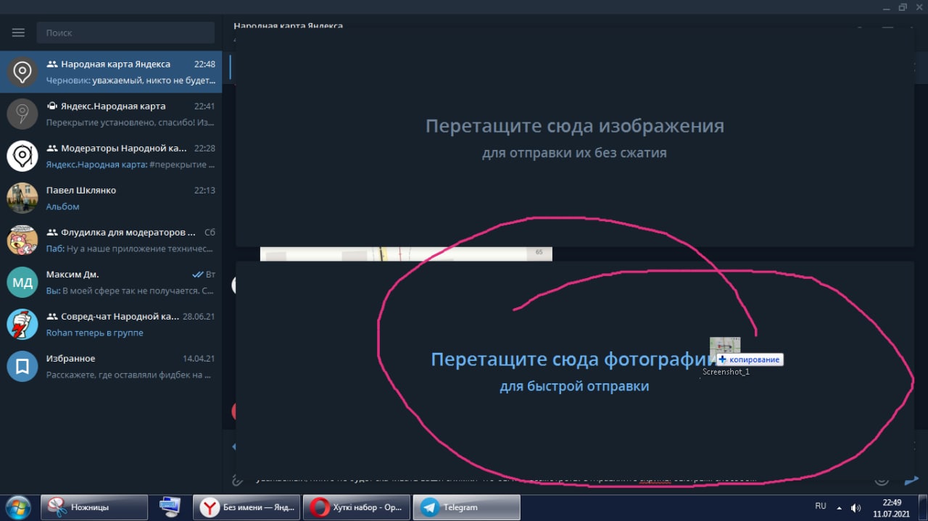The height and width of the screenshot is (521, 928).
Task: Open Флудилка для модераторов group
Action: click(111, 240)
